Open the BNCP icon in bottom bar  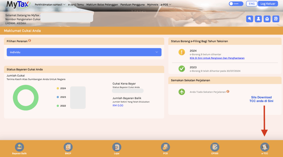tap(68, 147)
